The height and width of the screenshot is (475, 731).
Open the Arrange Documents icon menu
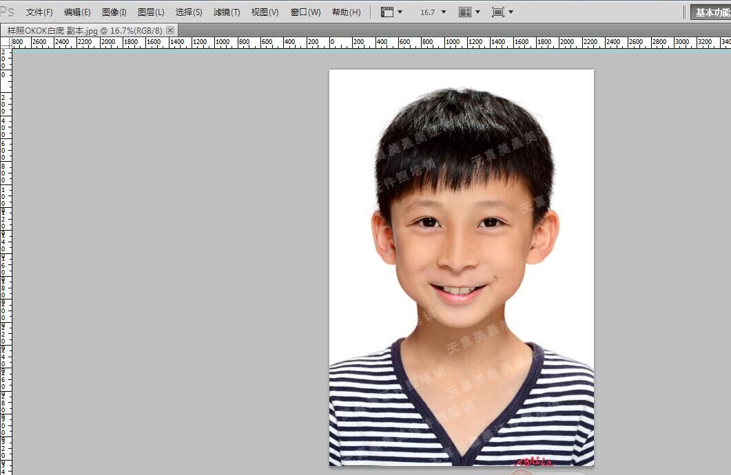(x=469, y=12)
